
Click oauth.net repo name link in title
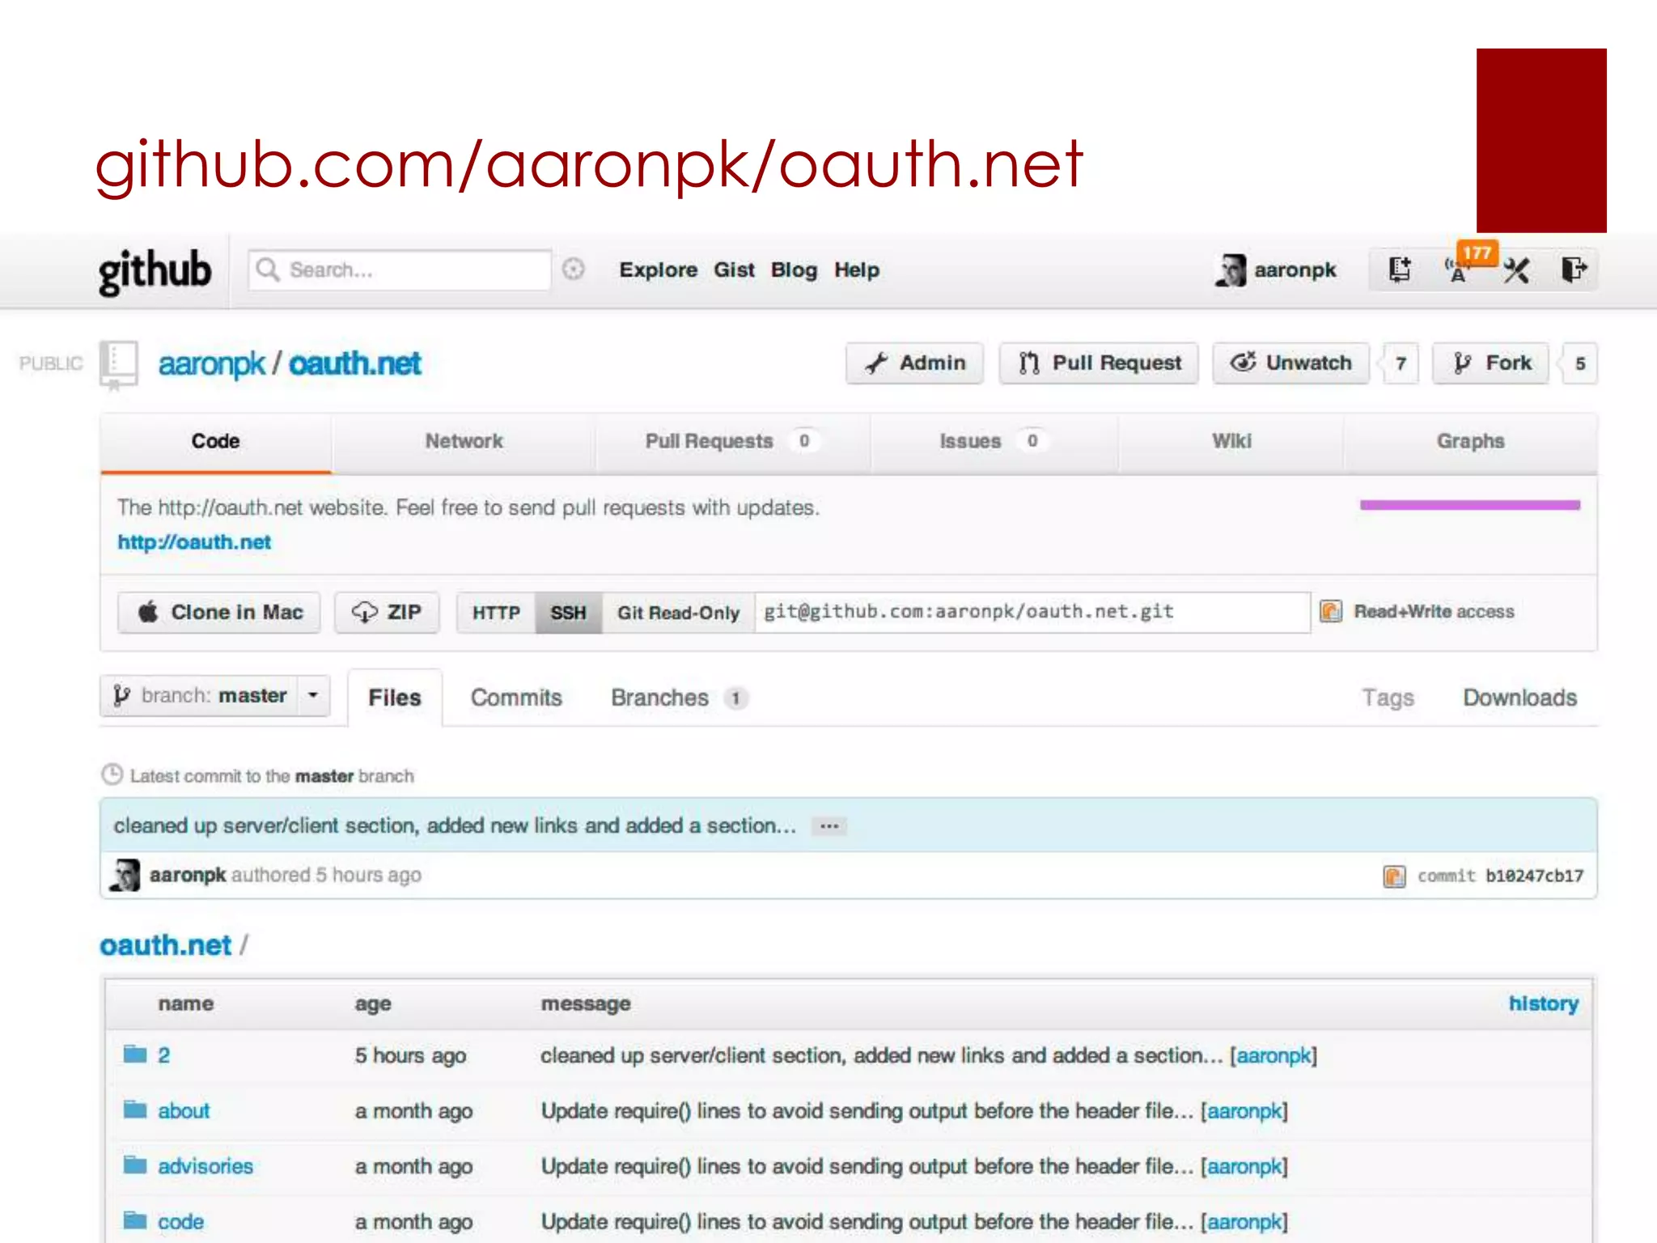355,364
